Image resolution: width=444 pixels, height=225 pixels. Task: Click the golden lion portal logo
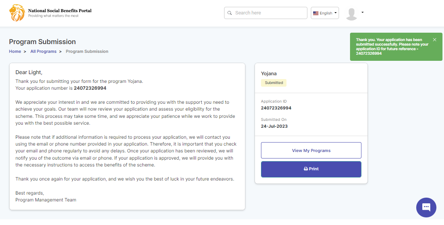click(x=17, y=13)
